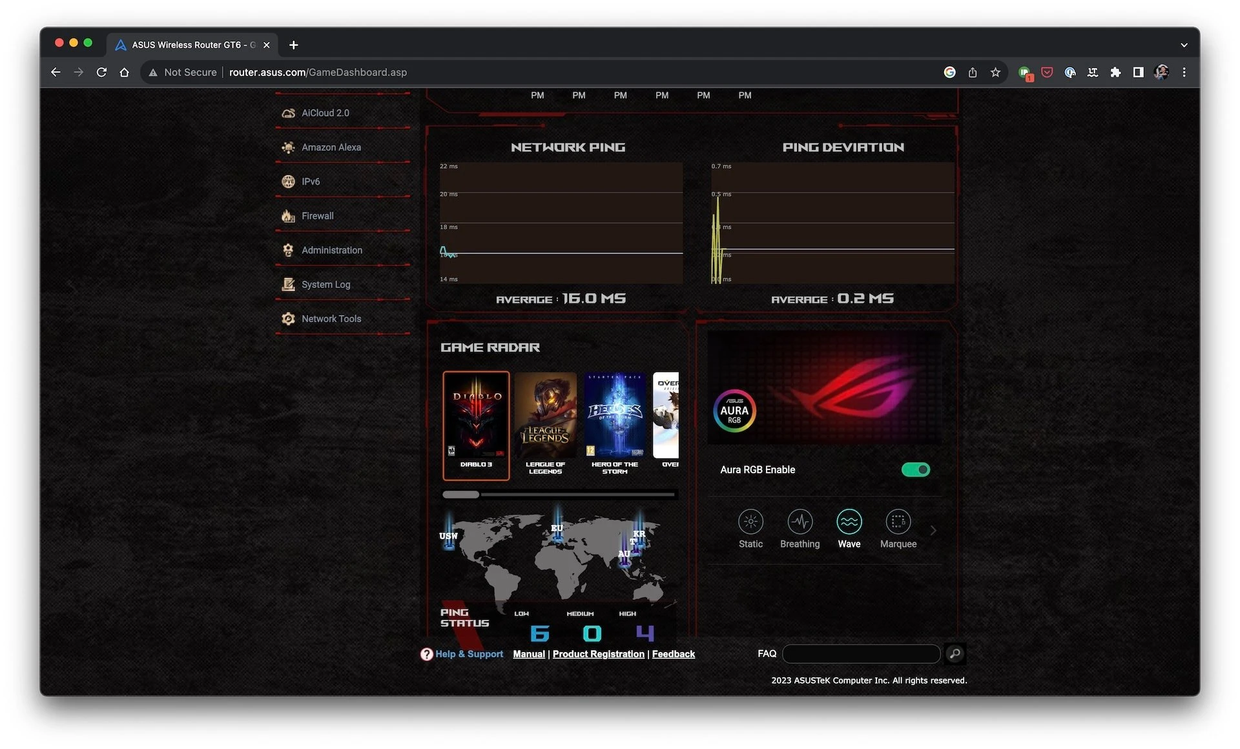The image size is (1240, 749).
Task: Bookmark this page with the star icon
Action: click(x=995, y=72)
